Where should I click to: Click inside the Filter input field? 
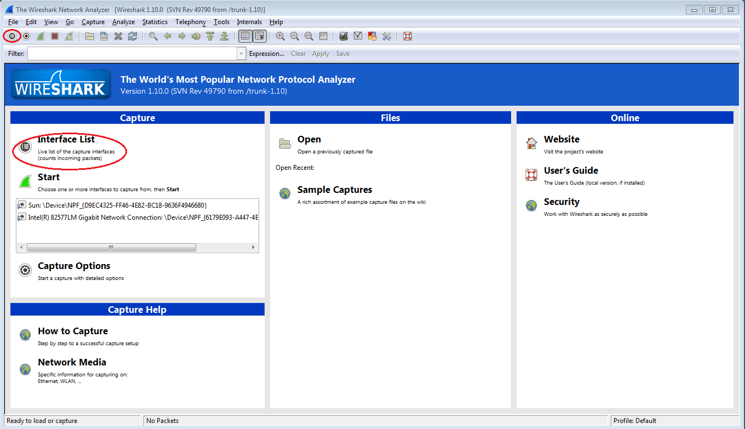131,54
